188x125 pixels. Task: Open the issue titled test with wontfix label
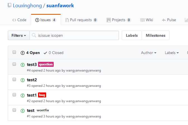click(30, 111)
